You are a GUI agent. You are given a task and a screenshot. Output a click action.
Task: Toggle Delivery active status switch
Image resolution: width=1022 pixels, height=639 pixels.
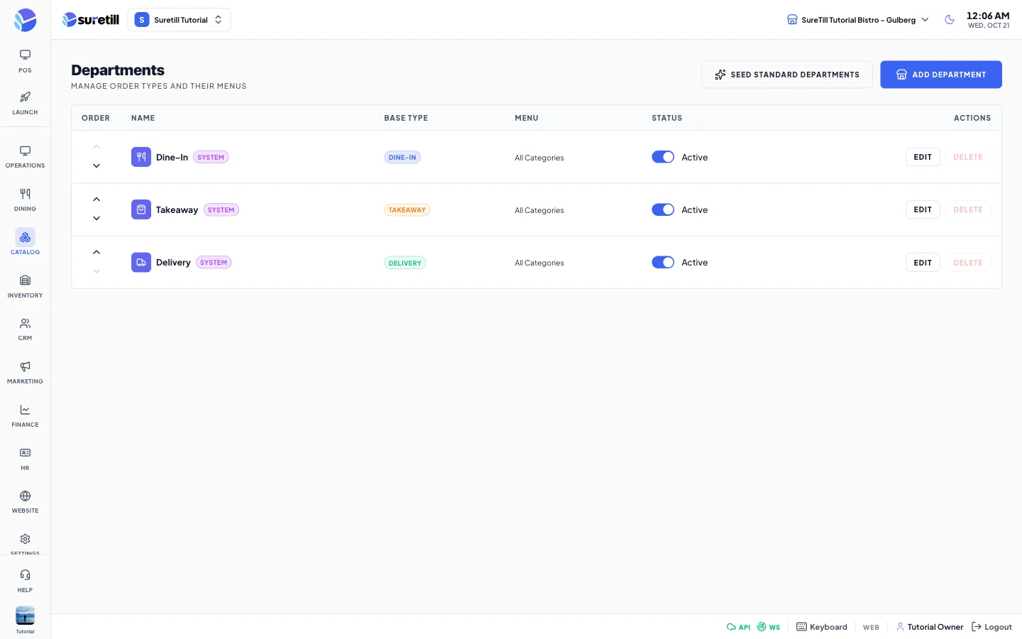point(663,263)
